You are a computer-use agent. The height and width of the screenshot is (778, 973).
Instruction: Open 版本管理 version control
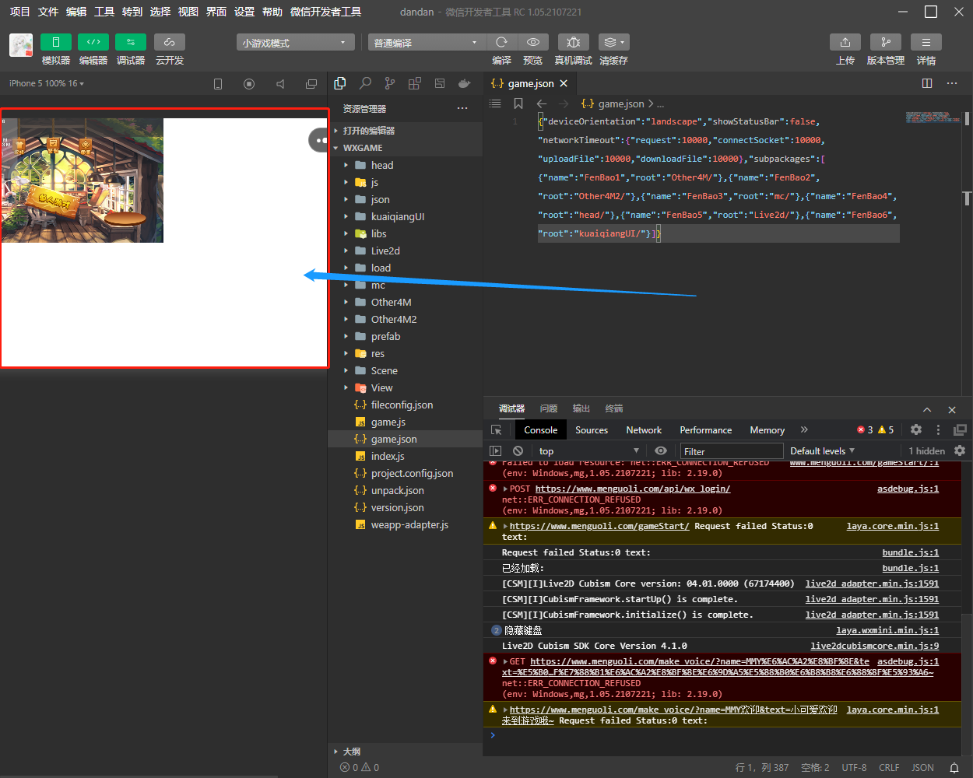click(x=886, y=42)
